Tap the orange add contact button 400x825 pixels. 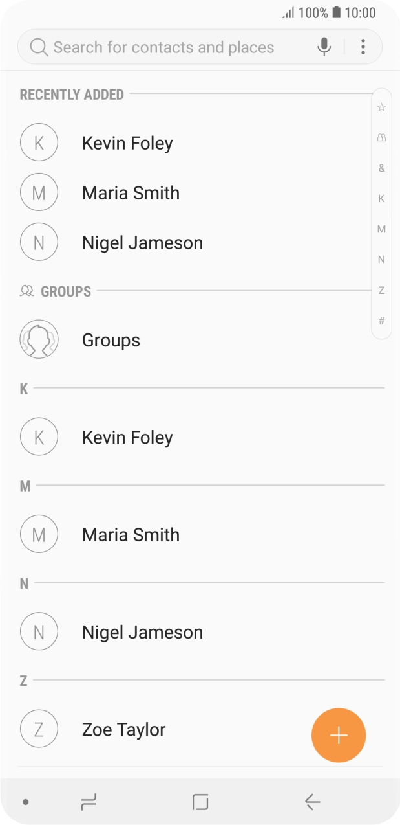tap(339, 735)
